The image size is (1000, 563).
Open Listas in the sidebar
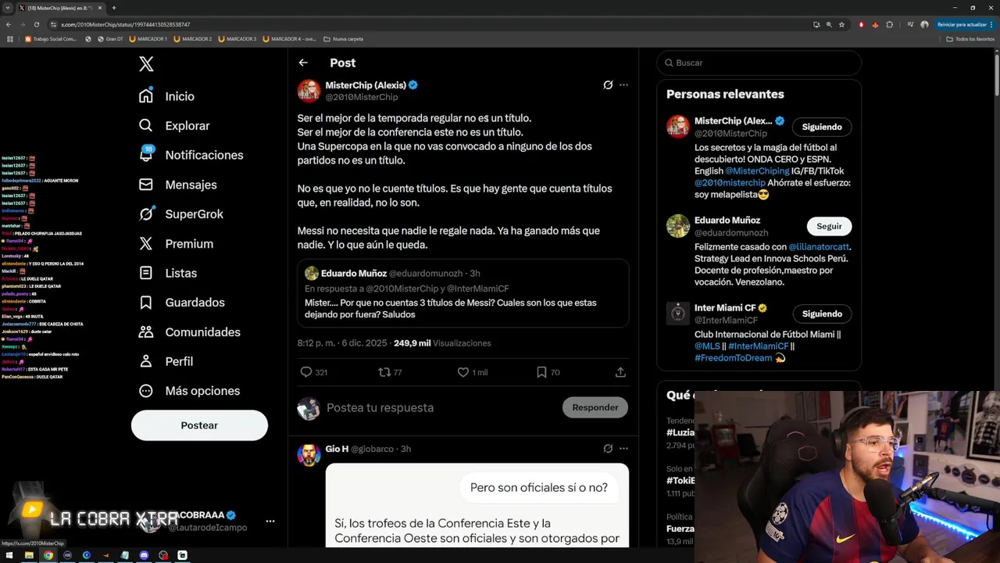167,273
